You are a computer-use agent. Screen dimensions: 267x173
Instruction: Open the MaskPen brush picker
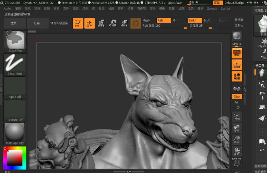[x=15, y=41]
